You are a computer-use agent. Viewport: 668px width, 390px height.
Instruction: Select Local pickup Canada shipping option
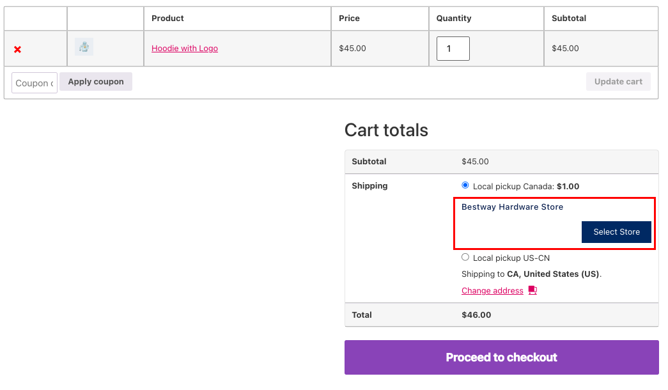click(x=465, y=185)
